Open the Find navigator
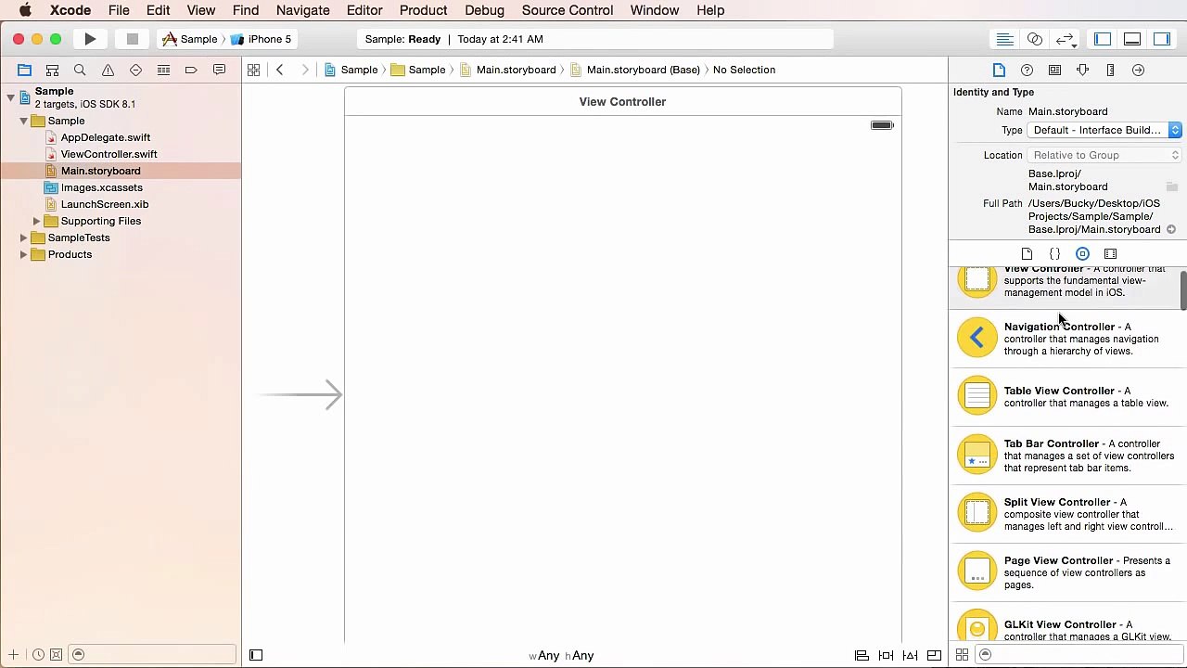Screen dimensions: 1187x668 [x=80, y=70]
